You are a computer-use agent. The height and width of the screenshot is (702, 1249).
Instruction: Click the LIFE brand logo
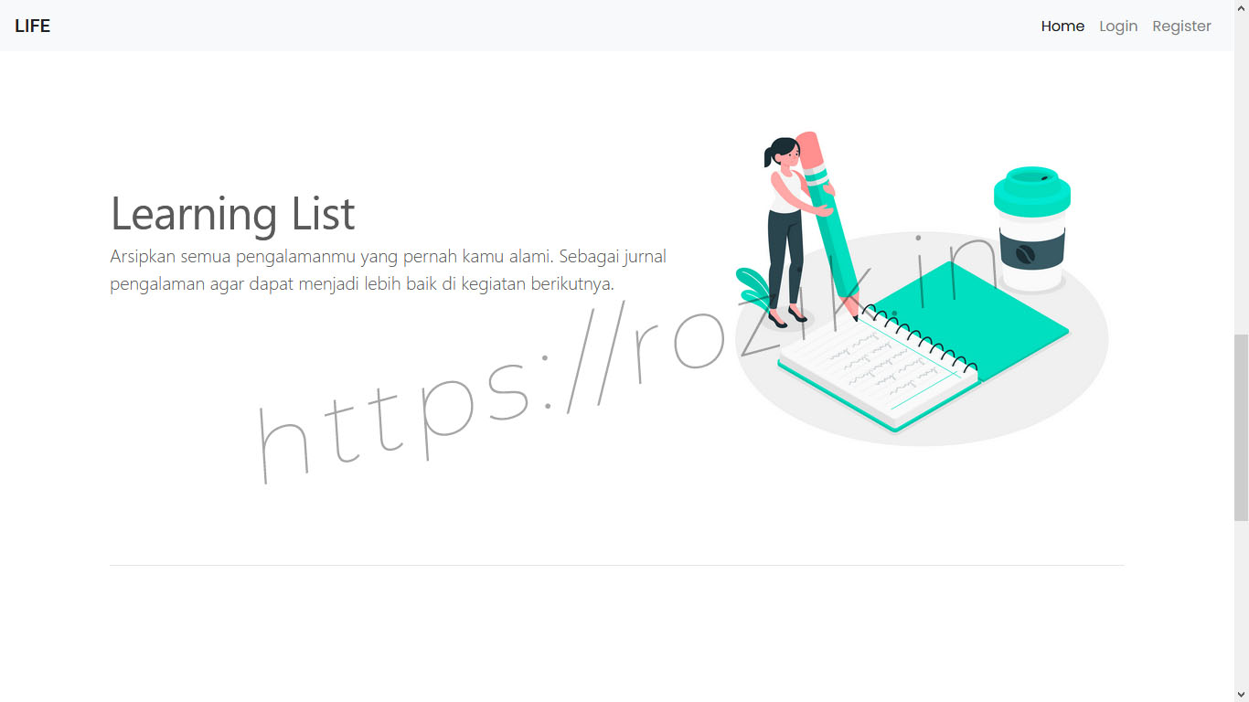(x=33, y=26)
